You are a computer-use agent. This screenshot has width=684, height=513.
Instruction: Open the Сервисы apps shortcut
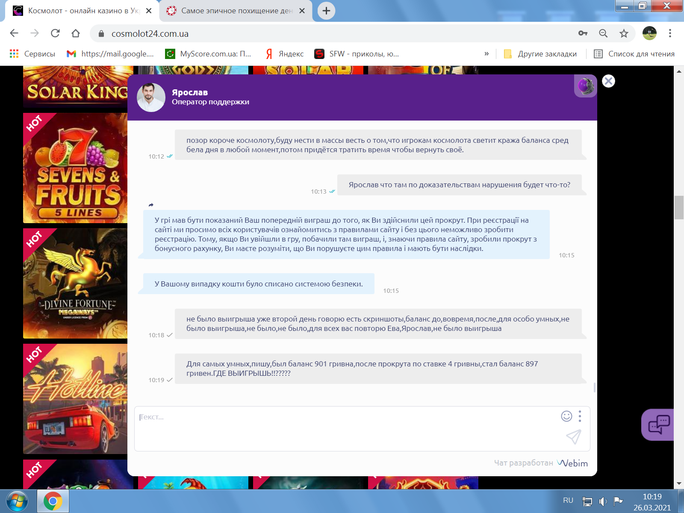tap(32, 54)
